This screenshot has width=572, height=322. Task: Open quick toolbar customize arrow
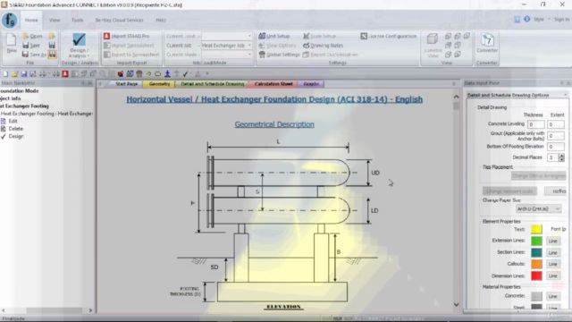[x=207, y=73]
